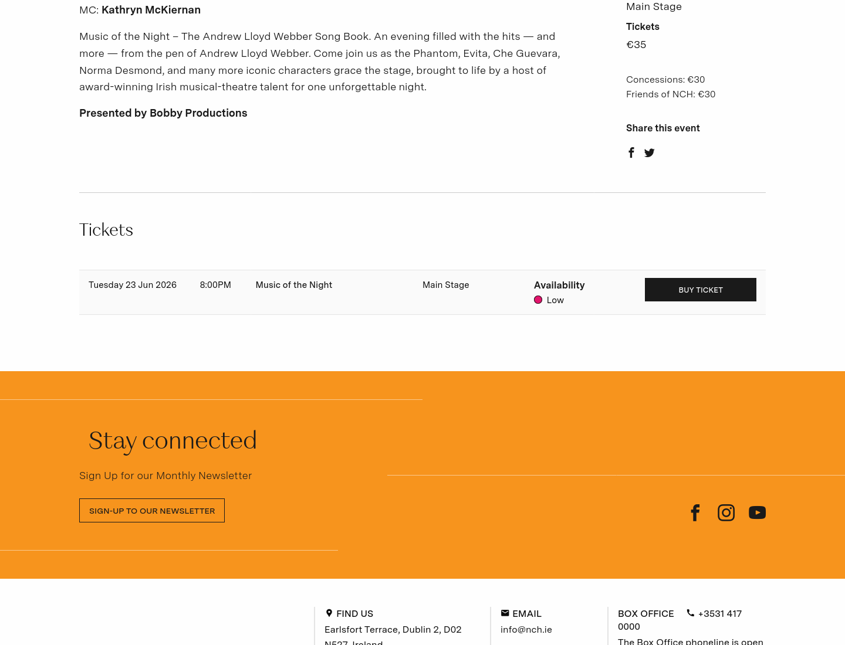The width and height of the screenshot is (845, 645).
Task: Click the Stay connected heading
Action: [173, 441]
